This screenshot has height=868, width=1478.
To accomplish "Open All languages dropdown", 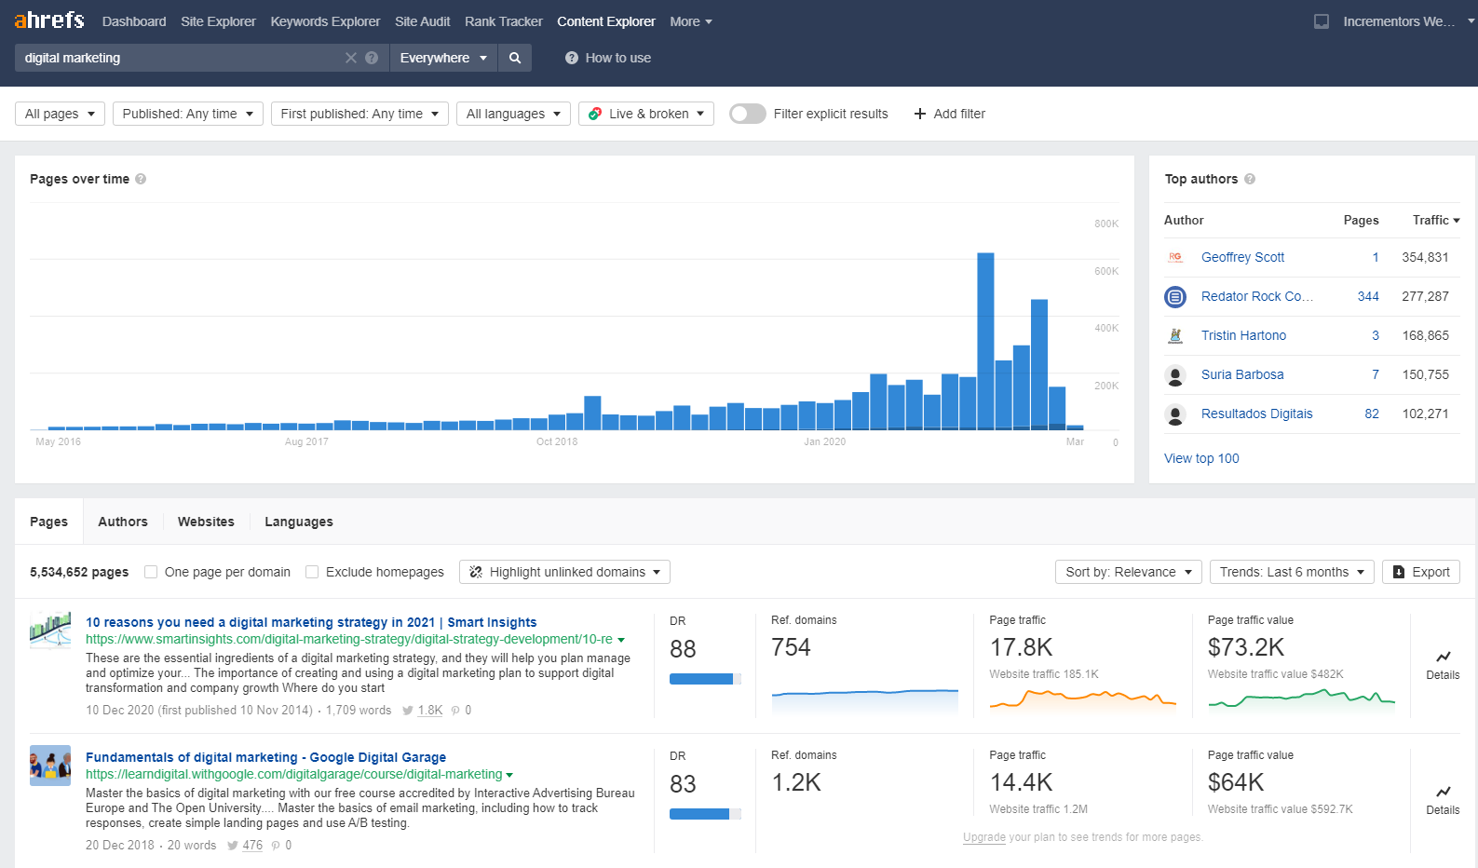I will (x=513, y=114).
